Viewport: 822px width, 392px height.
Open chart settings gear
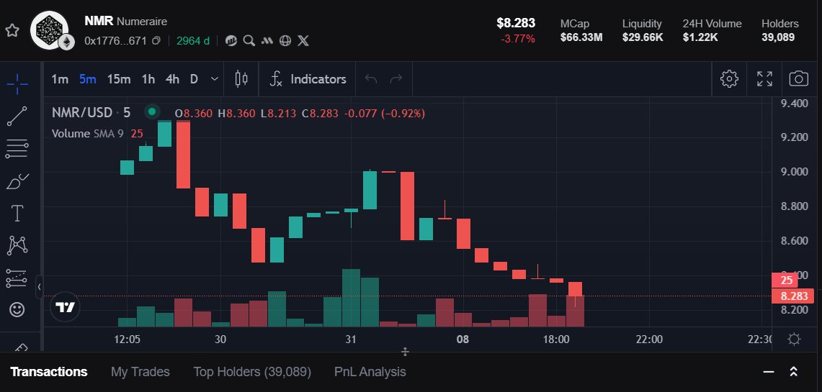coord(729,79)
